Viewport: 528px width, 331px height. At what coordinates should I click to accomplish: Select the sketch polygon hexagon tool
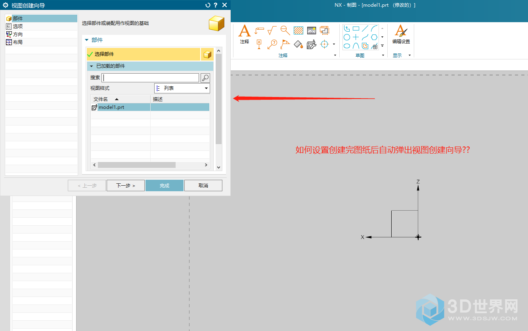point(374,37)
